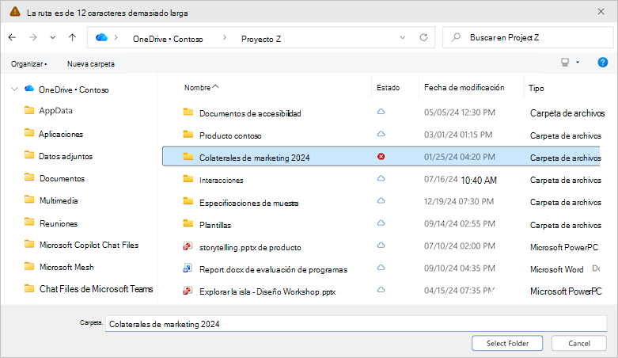Click Nueva carpeta
Screen dimensions: 618x358
point(91,64)
